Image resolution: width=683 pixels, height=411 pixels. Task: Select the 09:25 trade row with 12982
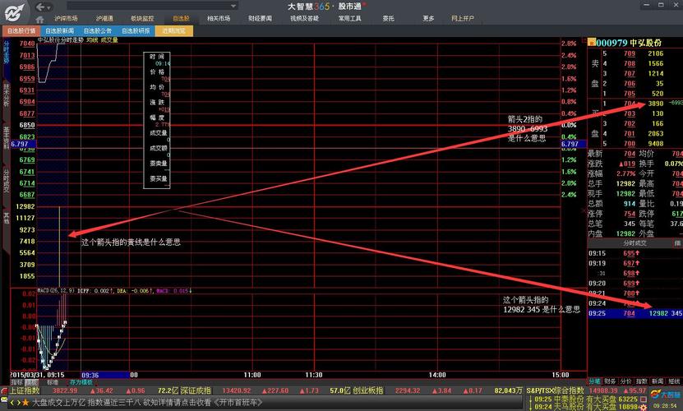[x=635, y=313]
